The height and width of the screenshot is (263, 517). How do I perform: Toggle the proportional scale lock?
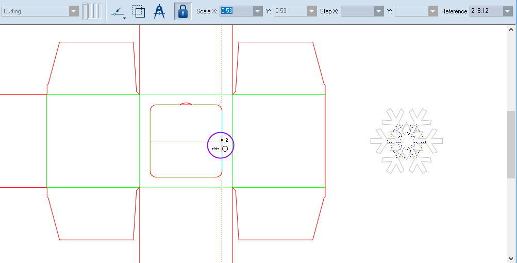click(182, 11)
